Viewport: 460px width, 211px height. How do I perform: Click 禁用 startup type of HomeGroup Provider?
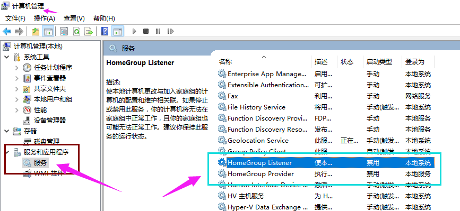click(x=372, y=174)
